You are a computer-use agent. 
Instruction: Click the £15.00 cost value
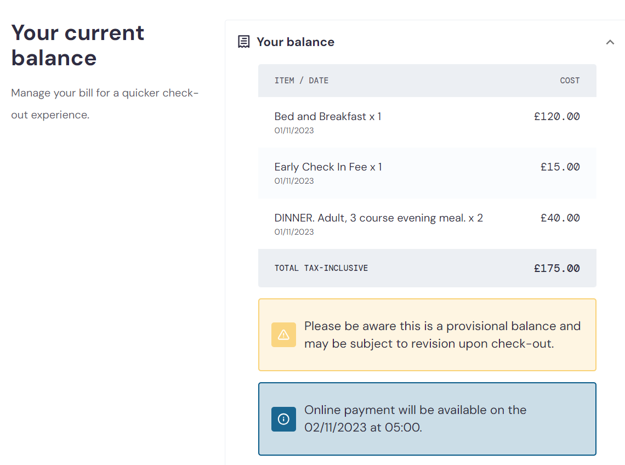click(x=560, y=167)
